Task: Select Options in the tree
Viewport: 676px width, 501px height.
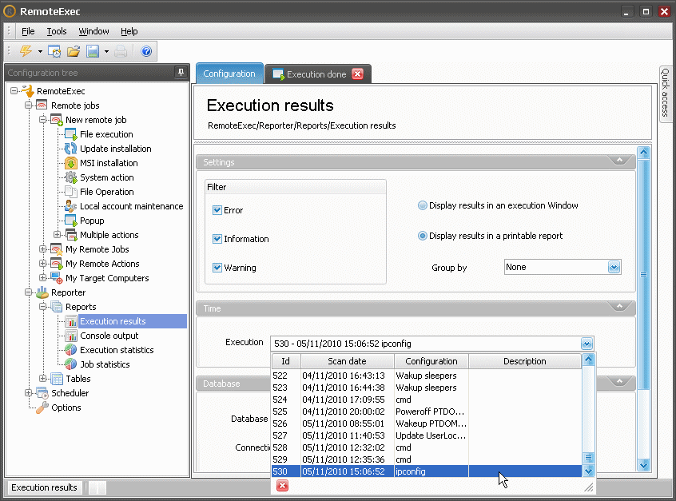Action: 66,408
